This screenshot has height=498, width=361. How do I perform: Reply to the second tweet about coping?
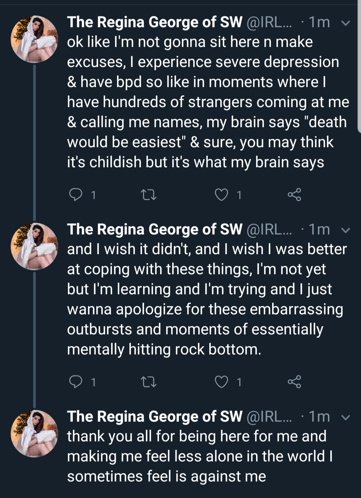pyautogui.click(x=76, y=382)
